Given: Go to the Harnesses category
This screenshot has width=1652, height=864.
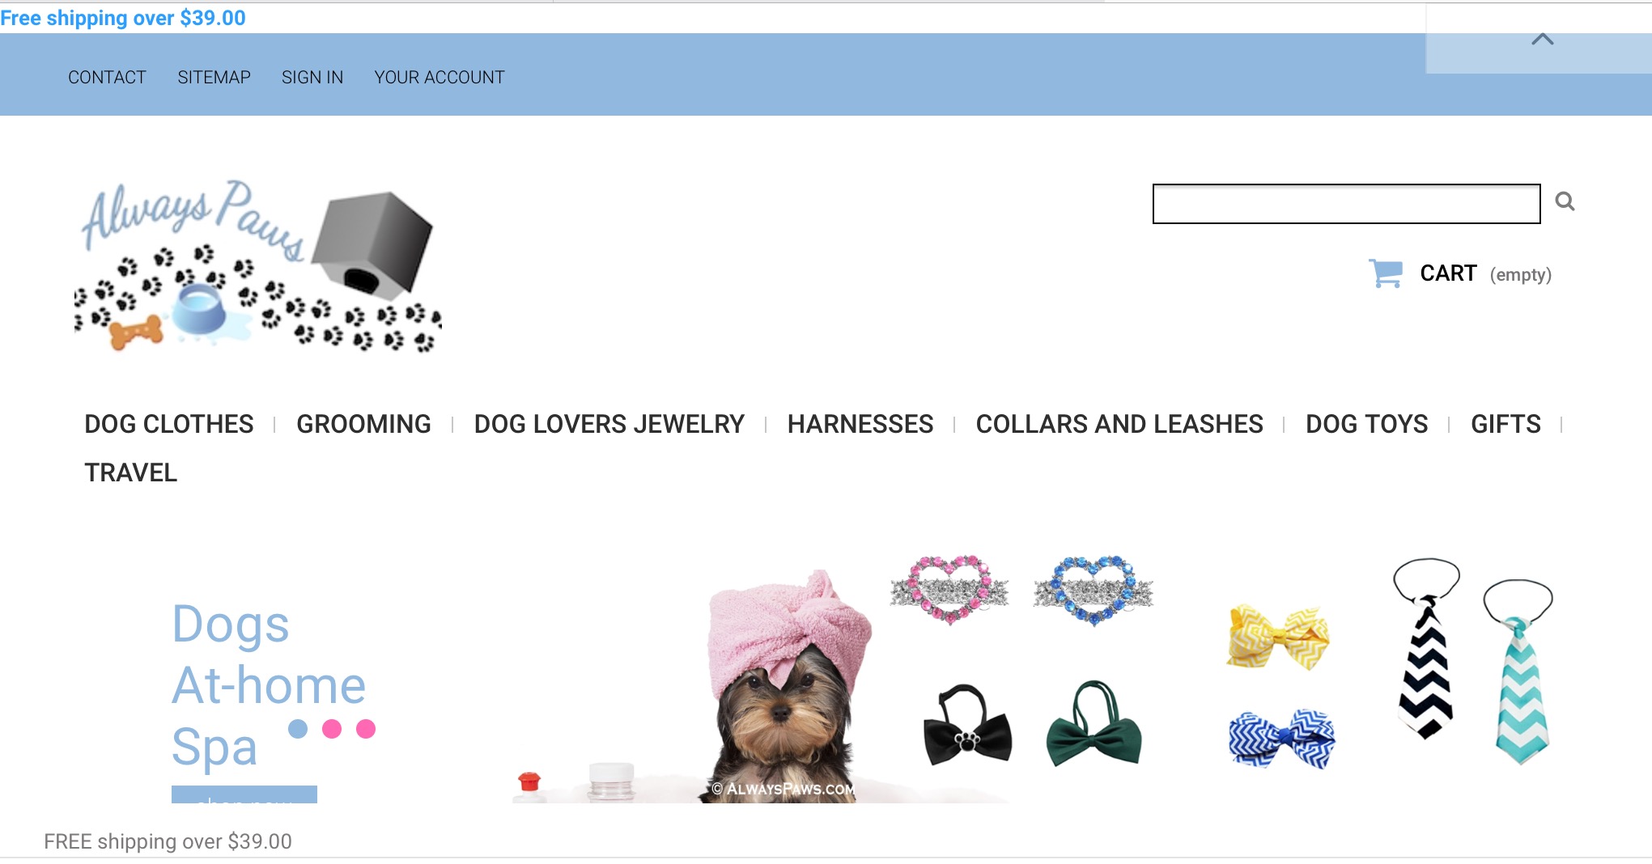Looking at the screenshot, I should click(x=860, y=424).
